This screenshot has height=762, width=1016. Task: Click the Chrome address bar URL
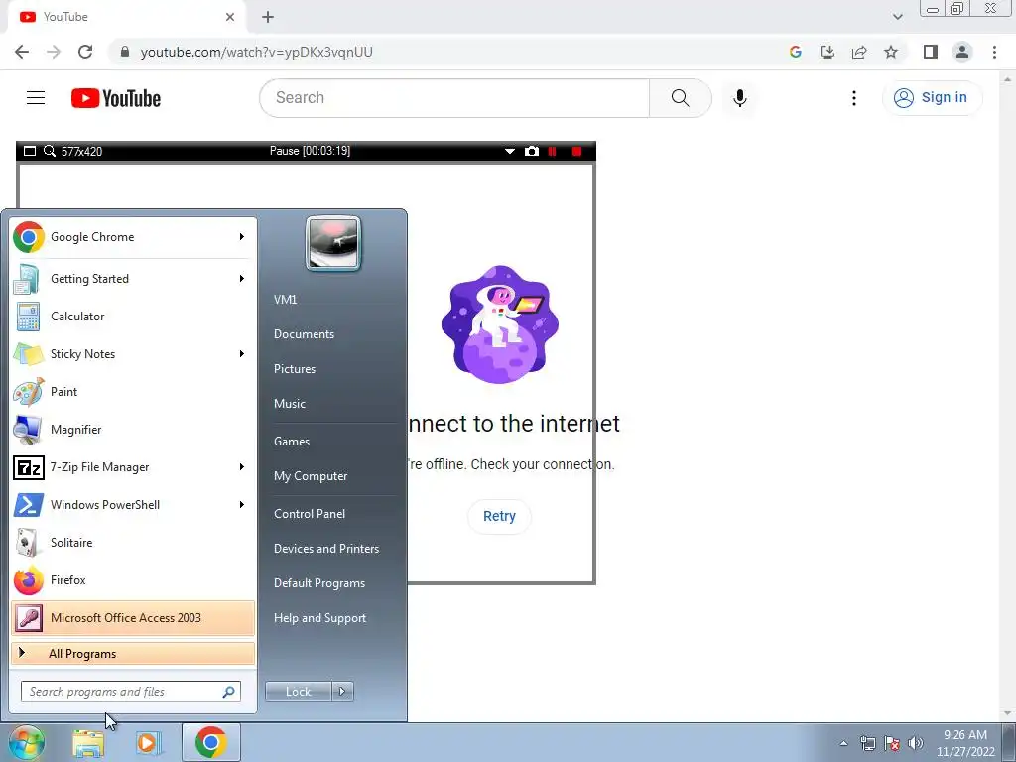coord(257,52)
